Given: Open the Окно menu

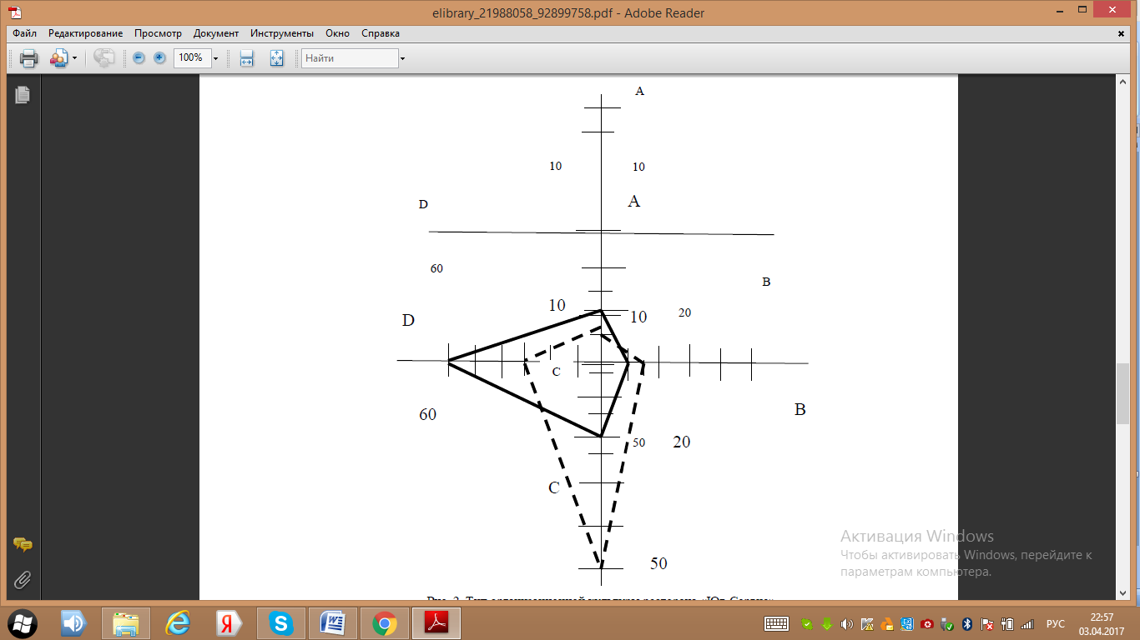Looking at the screenshot, I should [338, 33].
